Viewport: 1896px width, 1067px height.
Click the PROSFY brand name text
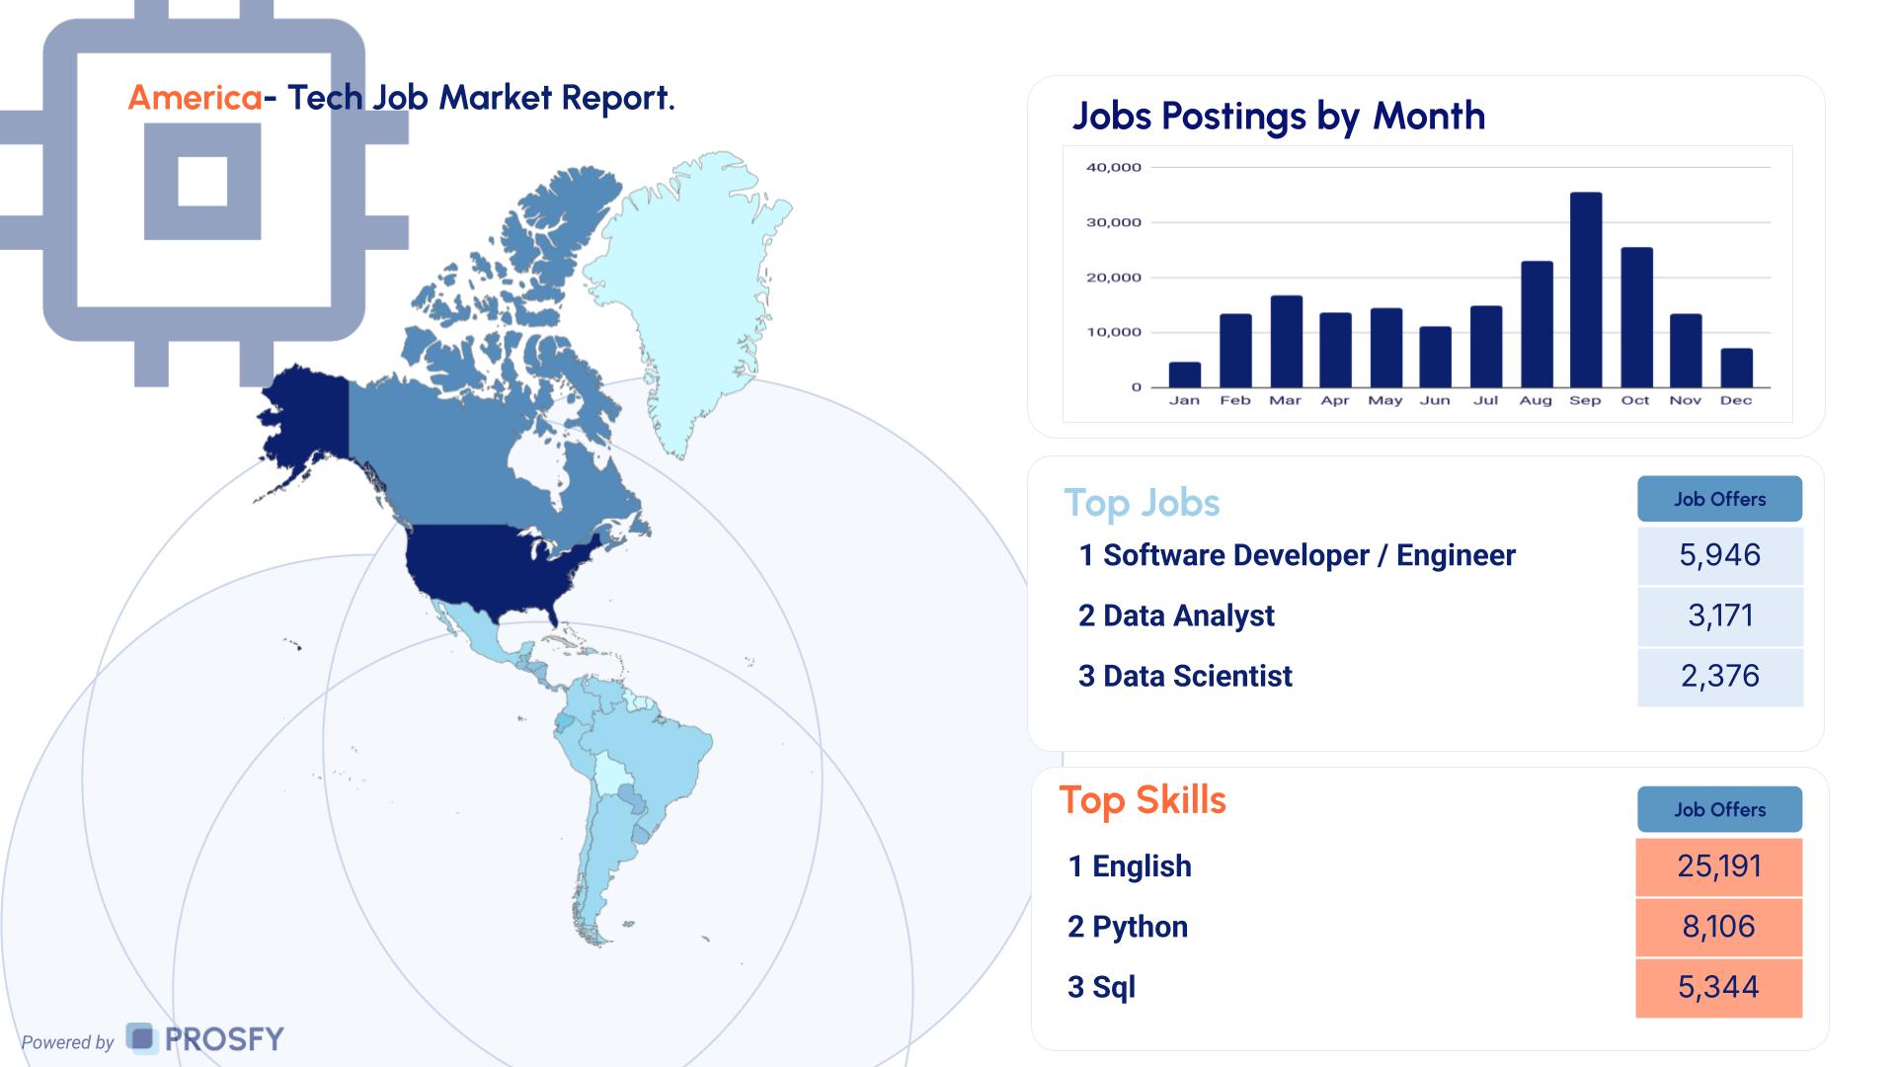tap(224, 1039)
